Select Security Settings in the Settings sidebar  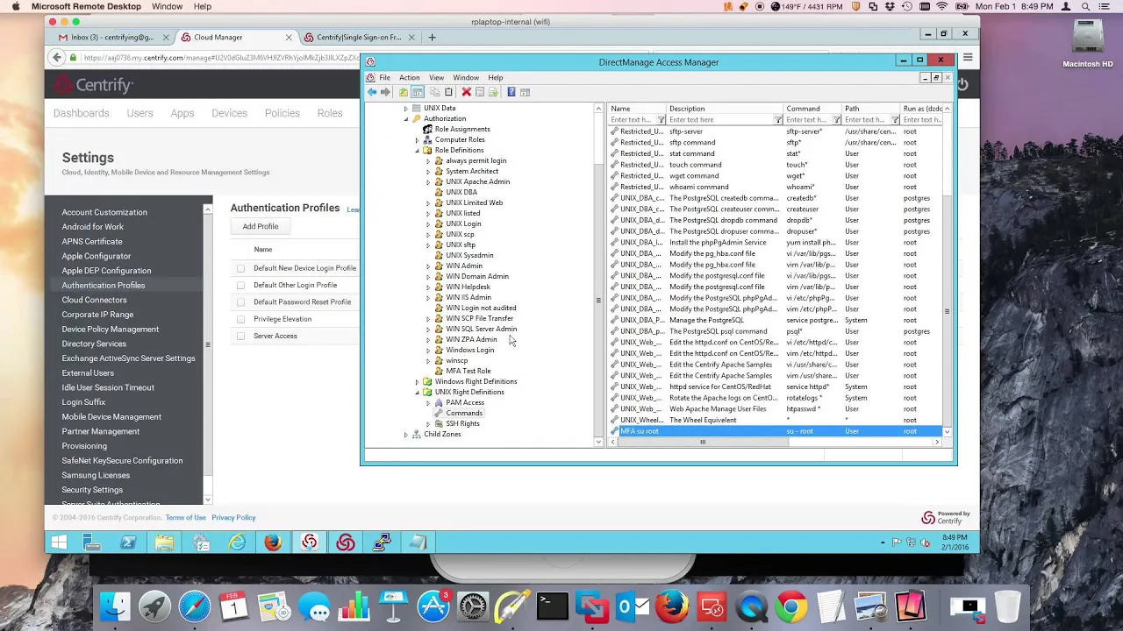tap(92, 490)
